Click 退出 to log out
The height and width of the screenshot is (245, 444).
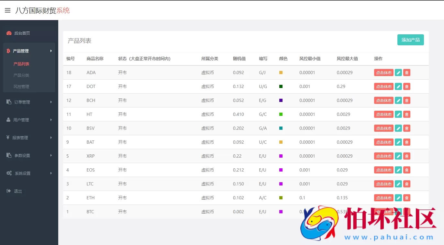(18, 191)
